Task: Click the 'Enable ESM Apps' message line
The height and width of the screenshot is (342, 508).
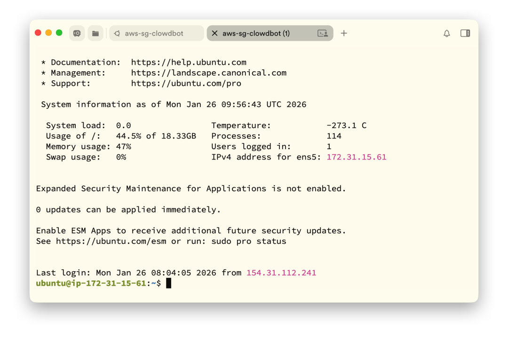Action: click(191, 230)
